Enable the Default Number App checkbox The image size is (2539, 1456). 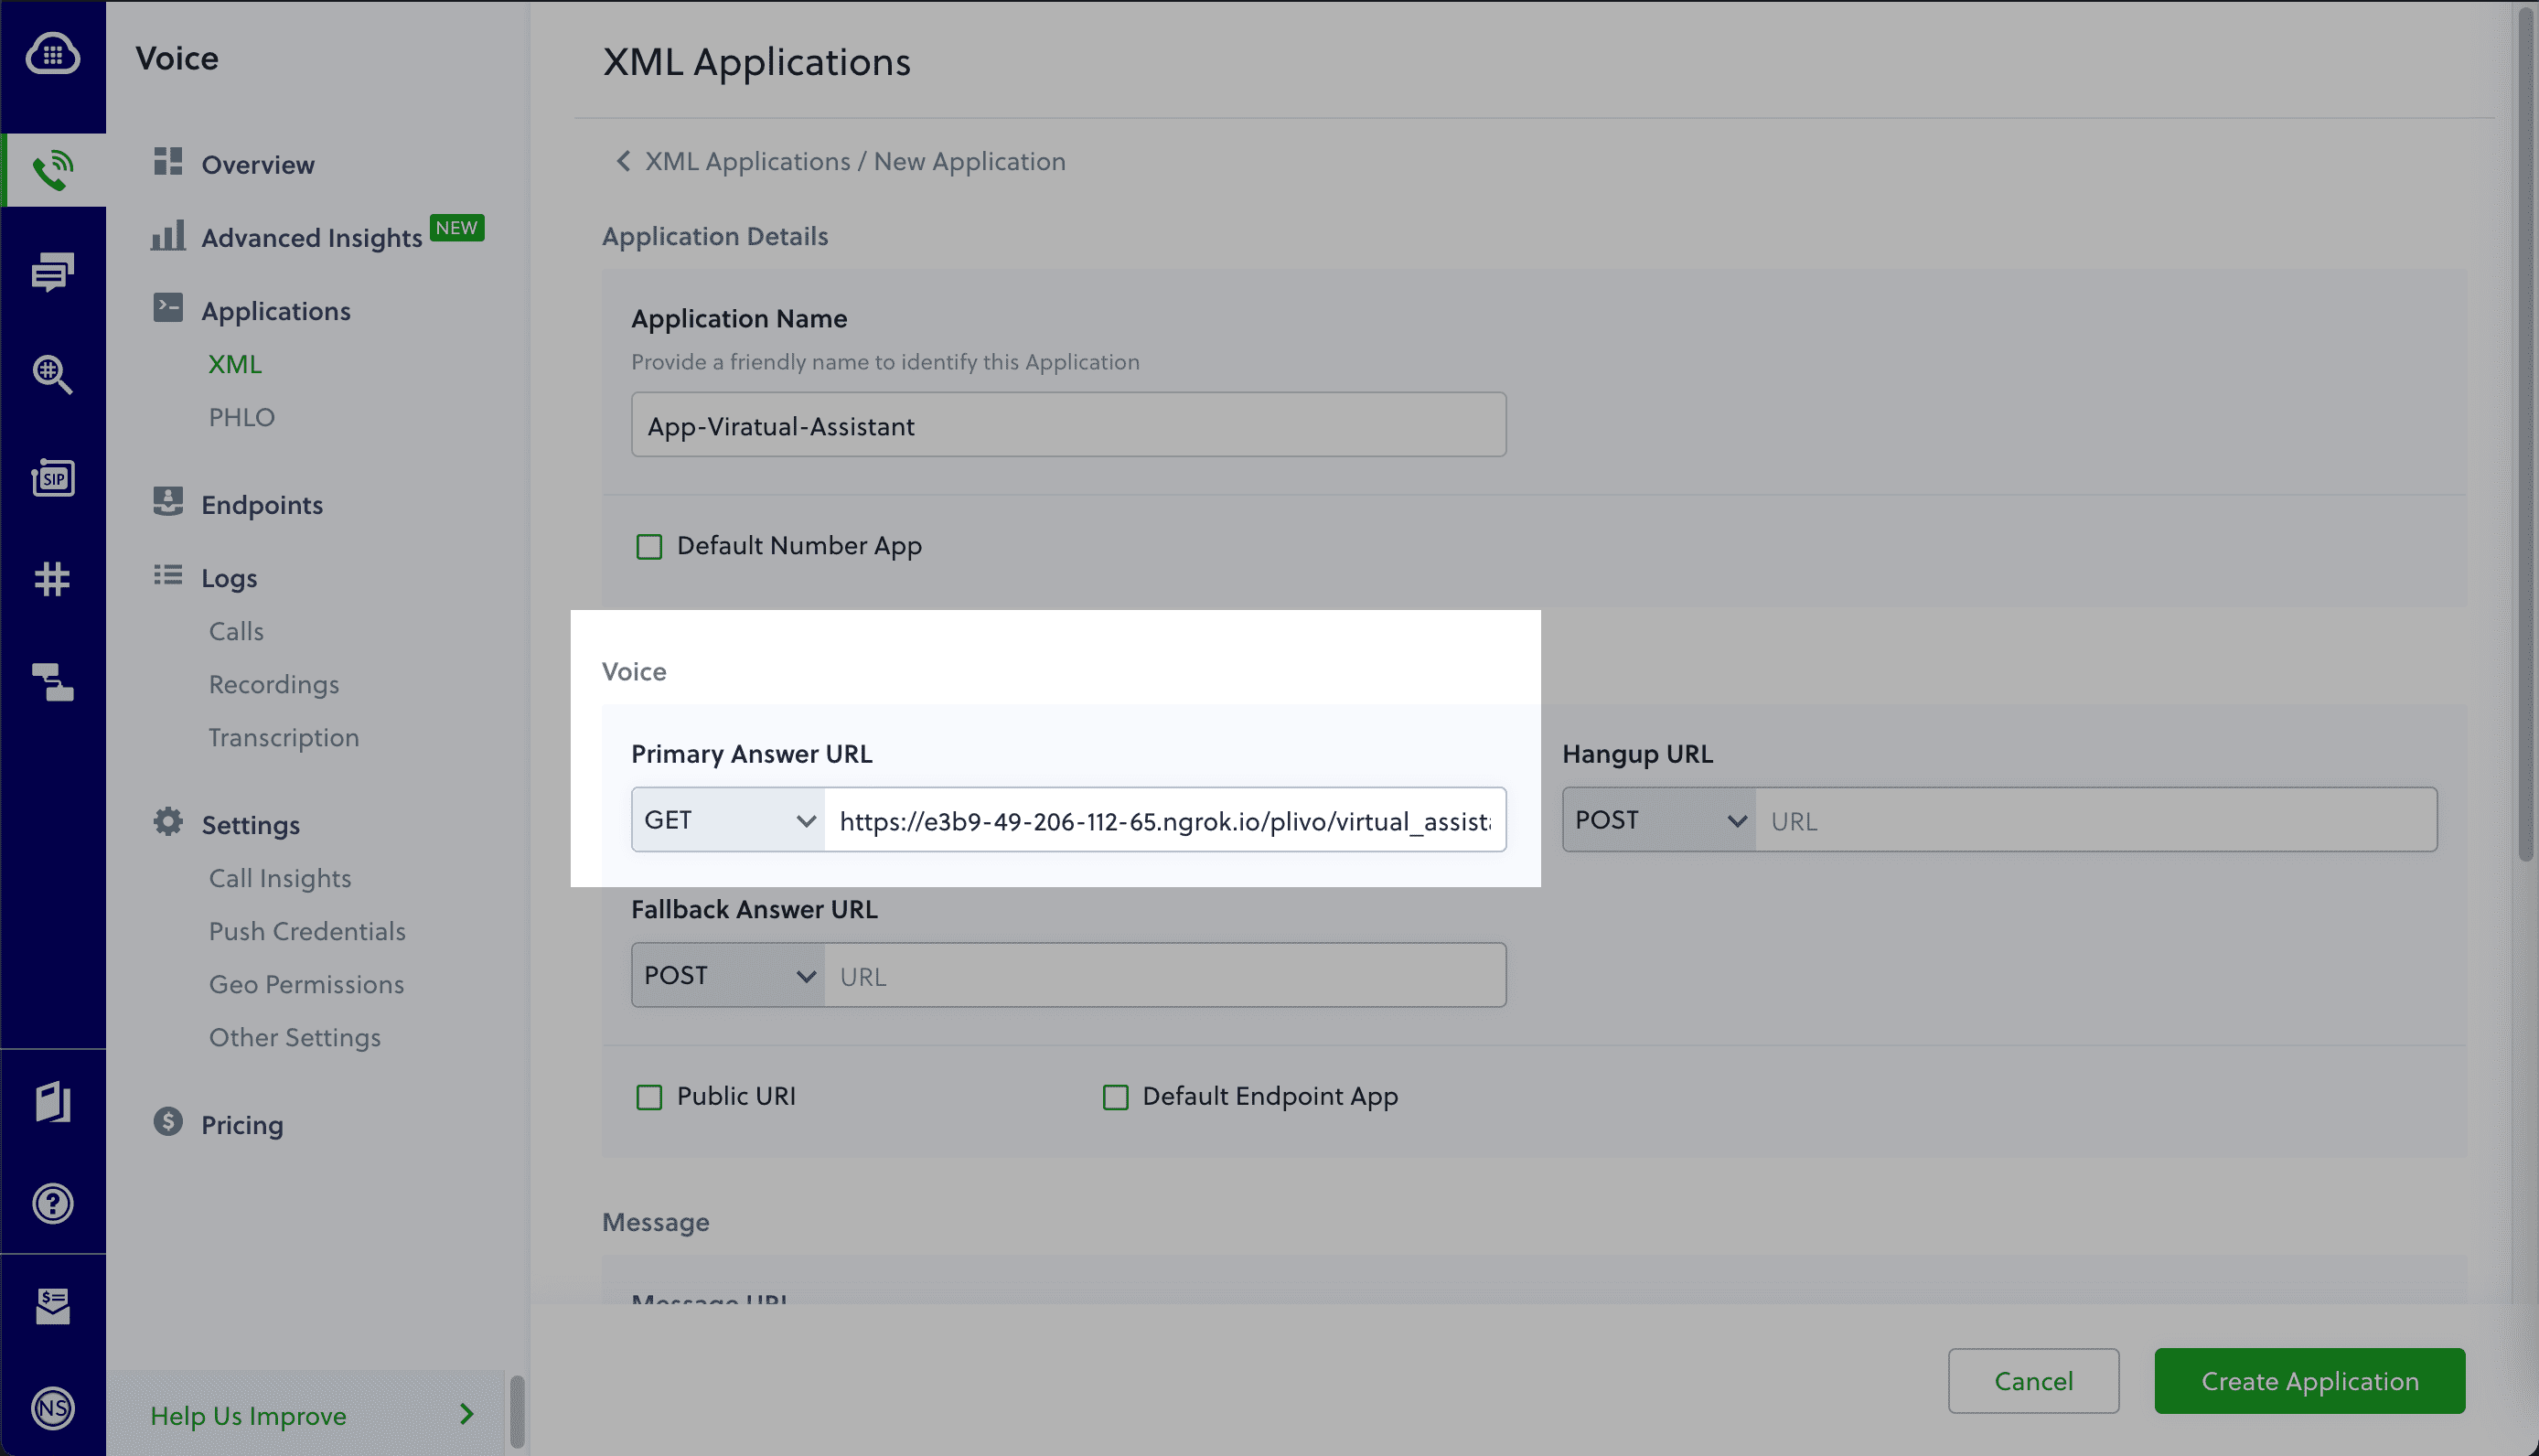(649, 546)
